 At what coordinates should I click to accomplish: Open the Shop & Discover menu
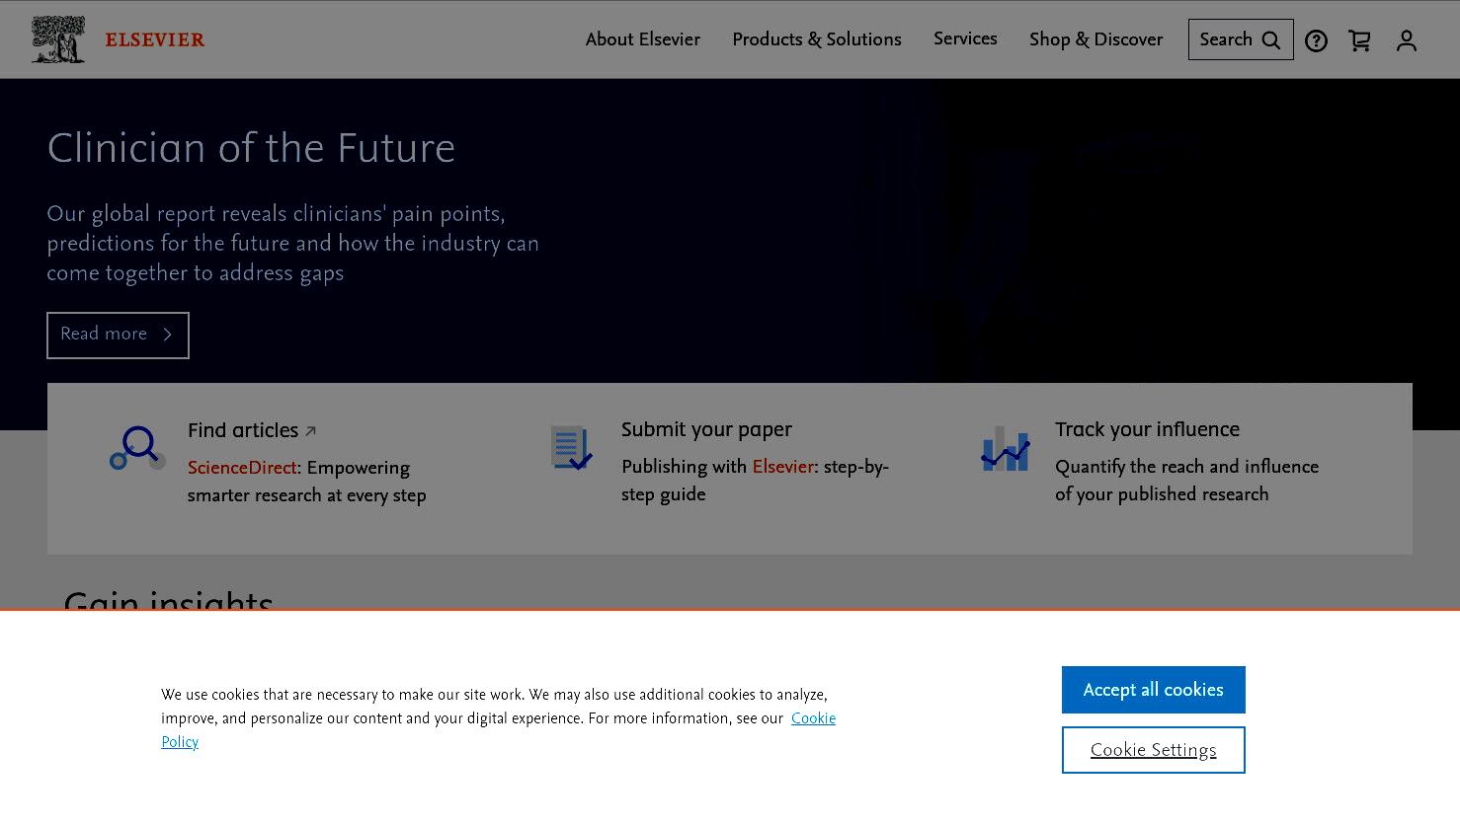1096,39
